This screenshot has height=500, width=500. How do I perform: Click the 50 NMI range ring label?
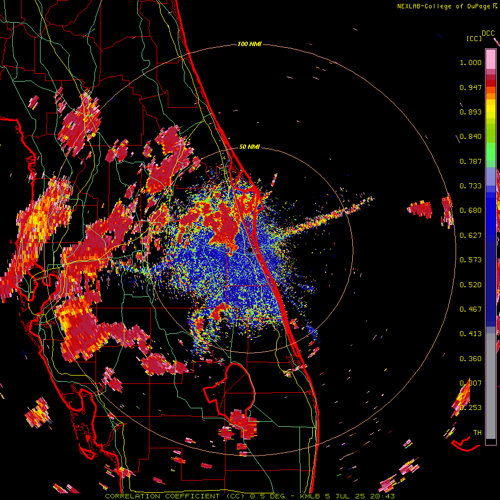(x=249, y=147)
